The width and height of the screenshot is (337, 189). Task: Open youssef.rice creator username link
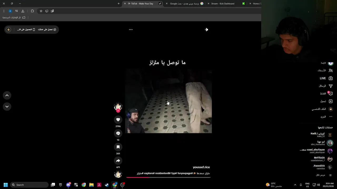[201, 167]
